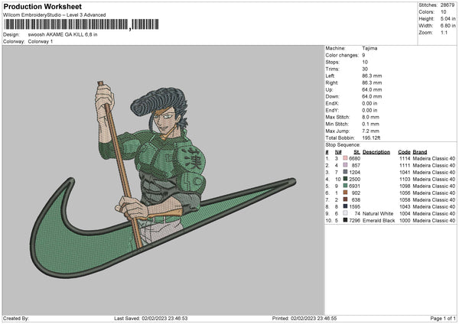Click stitch count '902' in row 6

tap(356, 193)
